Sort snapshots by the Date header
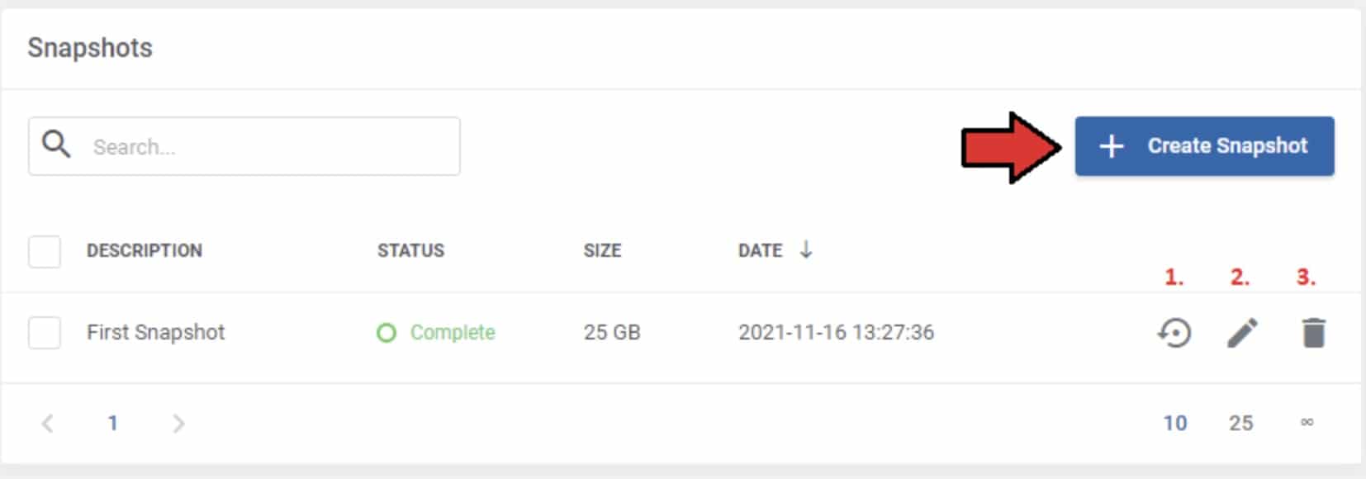The height and width of the screenshot is (479, 1366). [x=760, y=251]
